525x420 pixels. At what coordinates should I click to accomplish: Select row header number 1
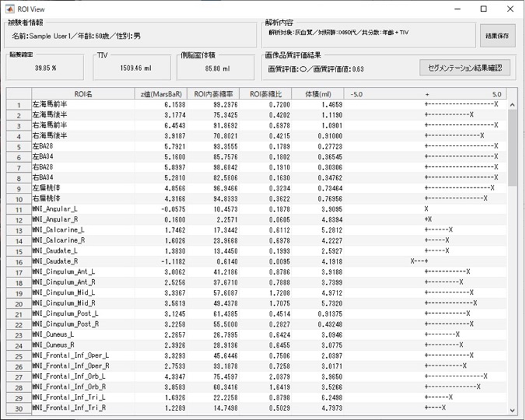(x=19, y=105)
